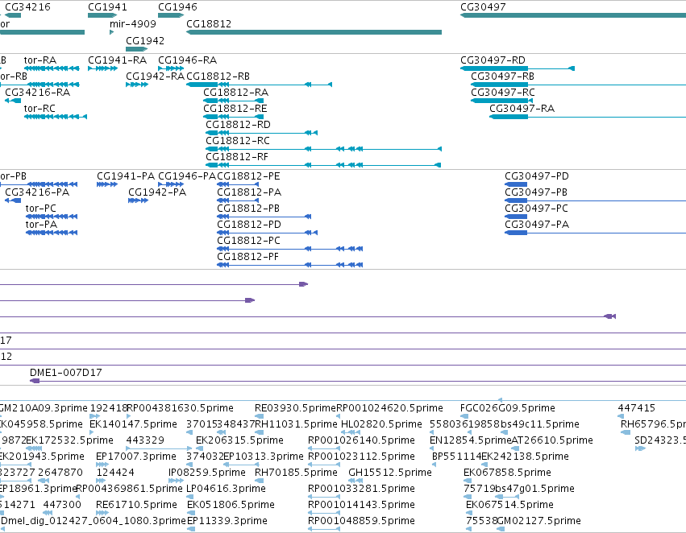This screenshot has width=686, height=533.
Task: Select protein tor-PA
Action: [x=52, y=233]
